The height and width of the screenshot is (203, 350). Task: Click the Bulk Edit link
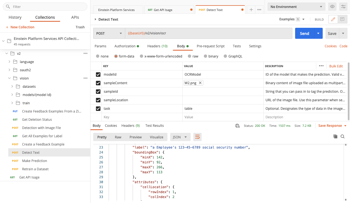pyautogui.click(x=336, y=66)
